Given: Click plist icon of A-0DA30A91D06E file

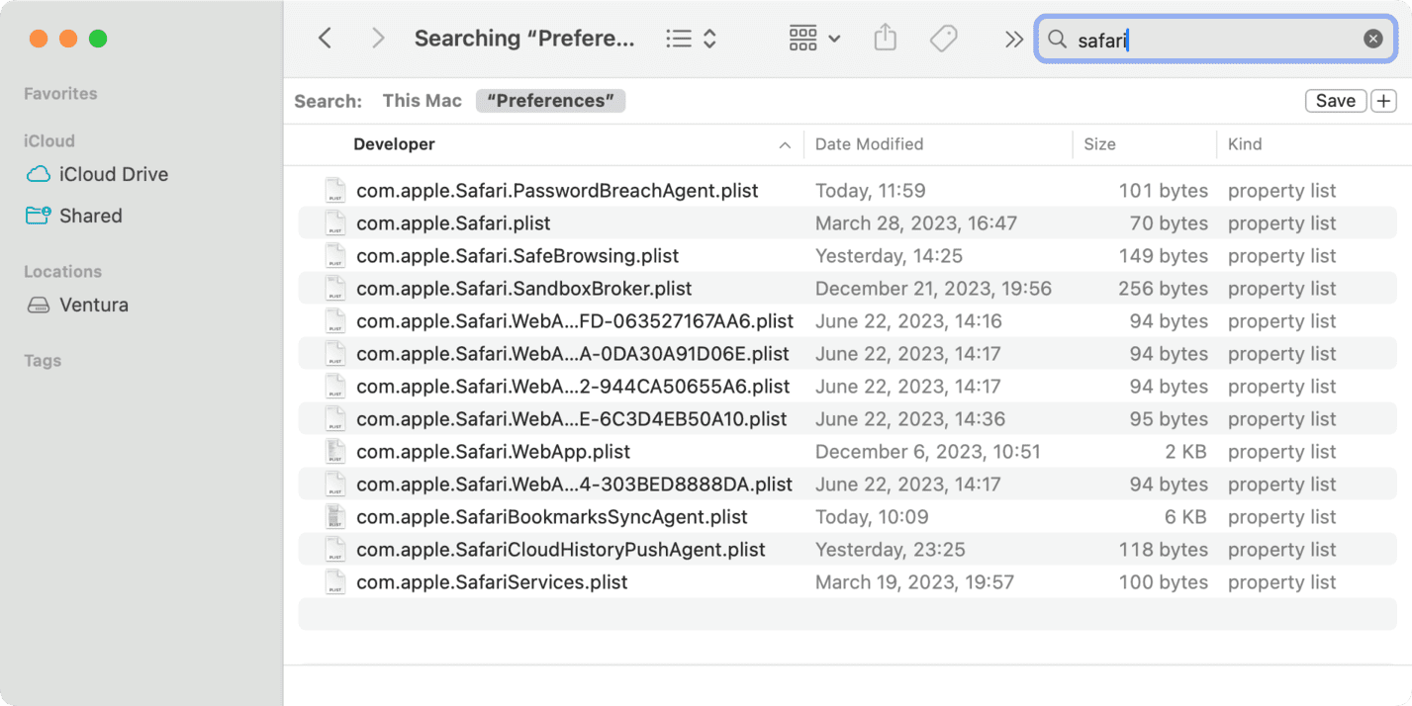Looking at the screenshot, I should pyautogui.click(x=336, y=354).
